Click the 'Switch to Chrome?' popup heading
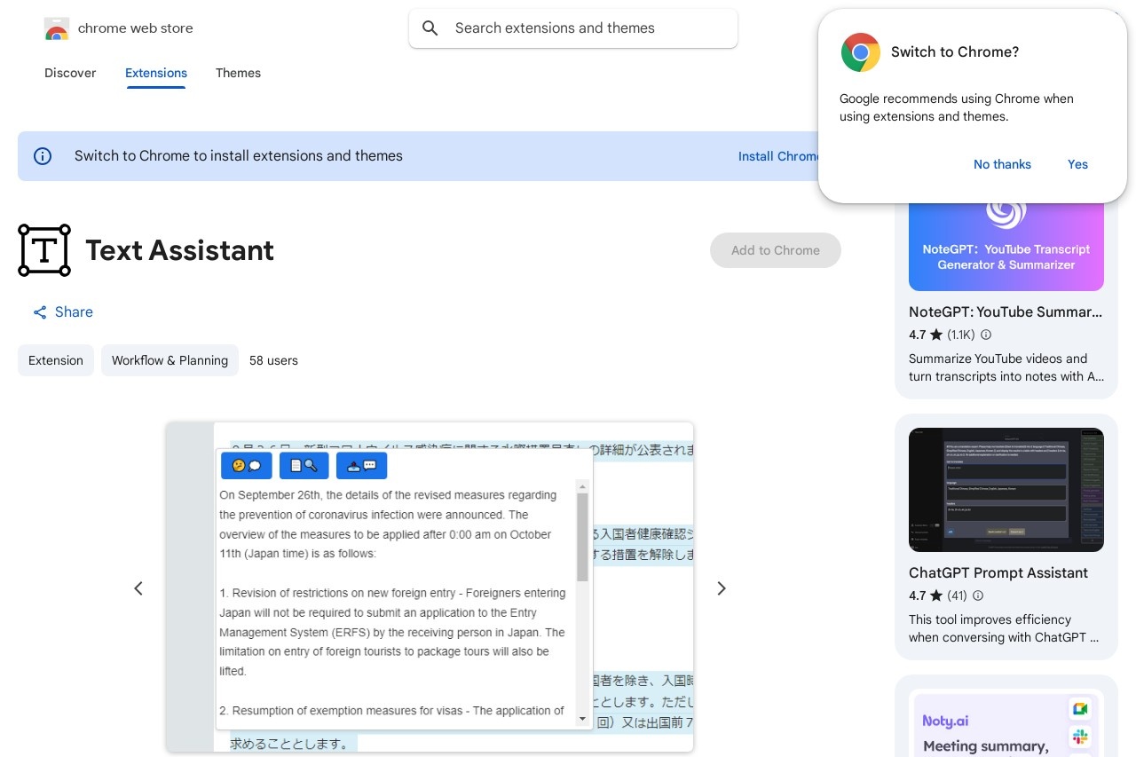This screenshot has height=757, width=1136. click(955, 52)
